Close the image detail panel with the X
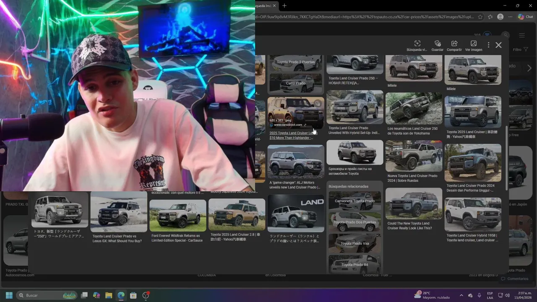The height and width of the screenshot is (302, 537). tap(498, 45)
